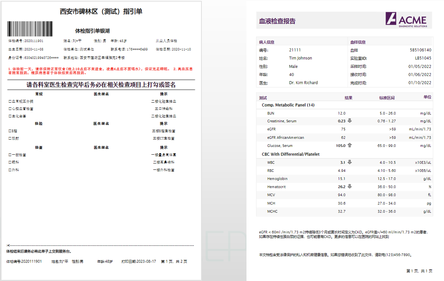Click the 三口神经科 hint text
444x281 pixels.
coord(164,109)
